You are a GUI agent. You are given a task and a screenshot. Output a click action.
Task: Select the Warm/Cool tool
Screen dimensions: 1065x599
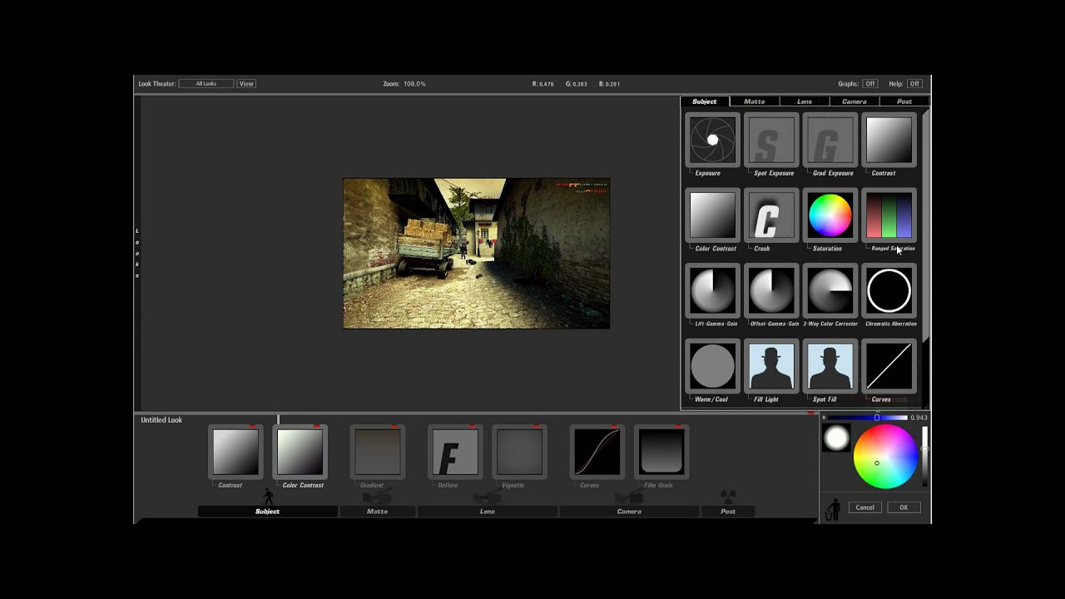[712, 366]
